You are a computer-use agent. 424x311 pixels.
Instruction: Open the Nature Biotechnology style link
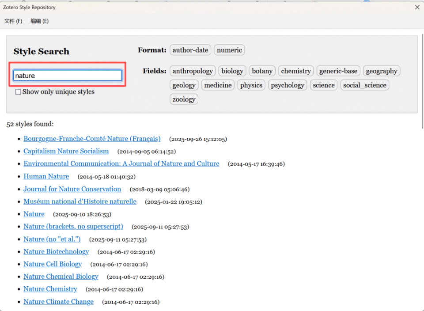(x=56, y=251)
